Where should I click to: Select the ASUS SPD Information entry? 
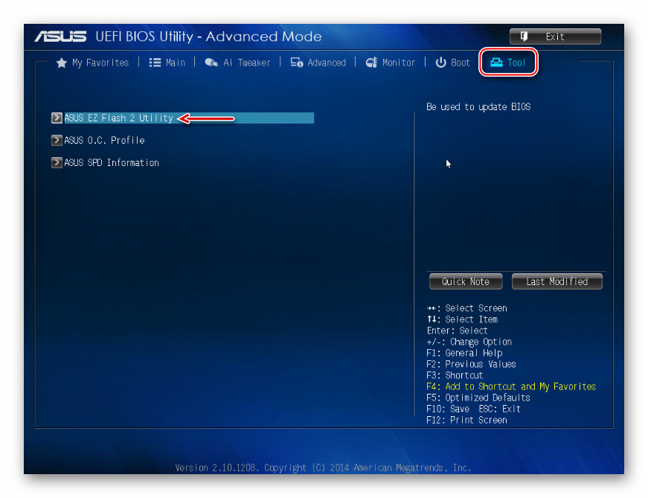pos(112,162)
